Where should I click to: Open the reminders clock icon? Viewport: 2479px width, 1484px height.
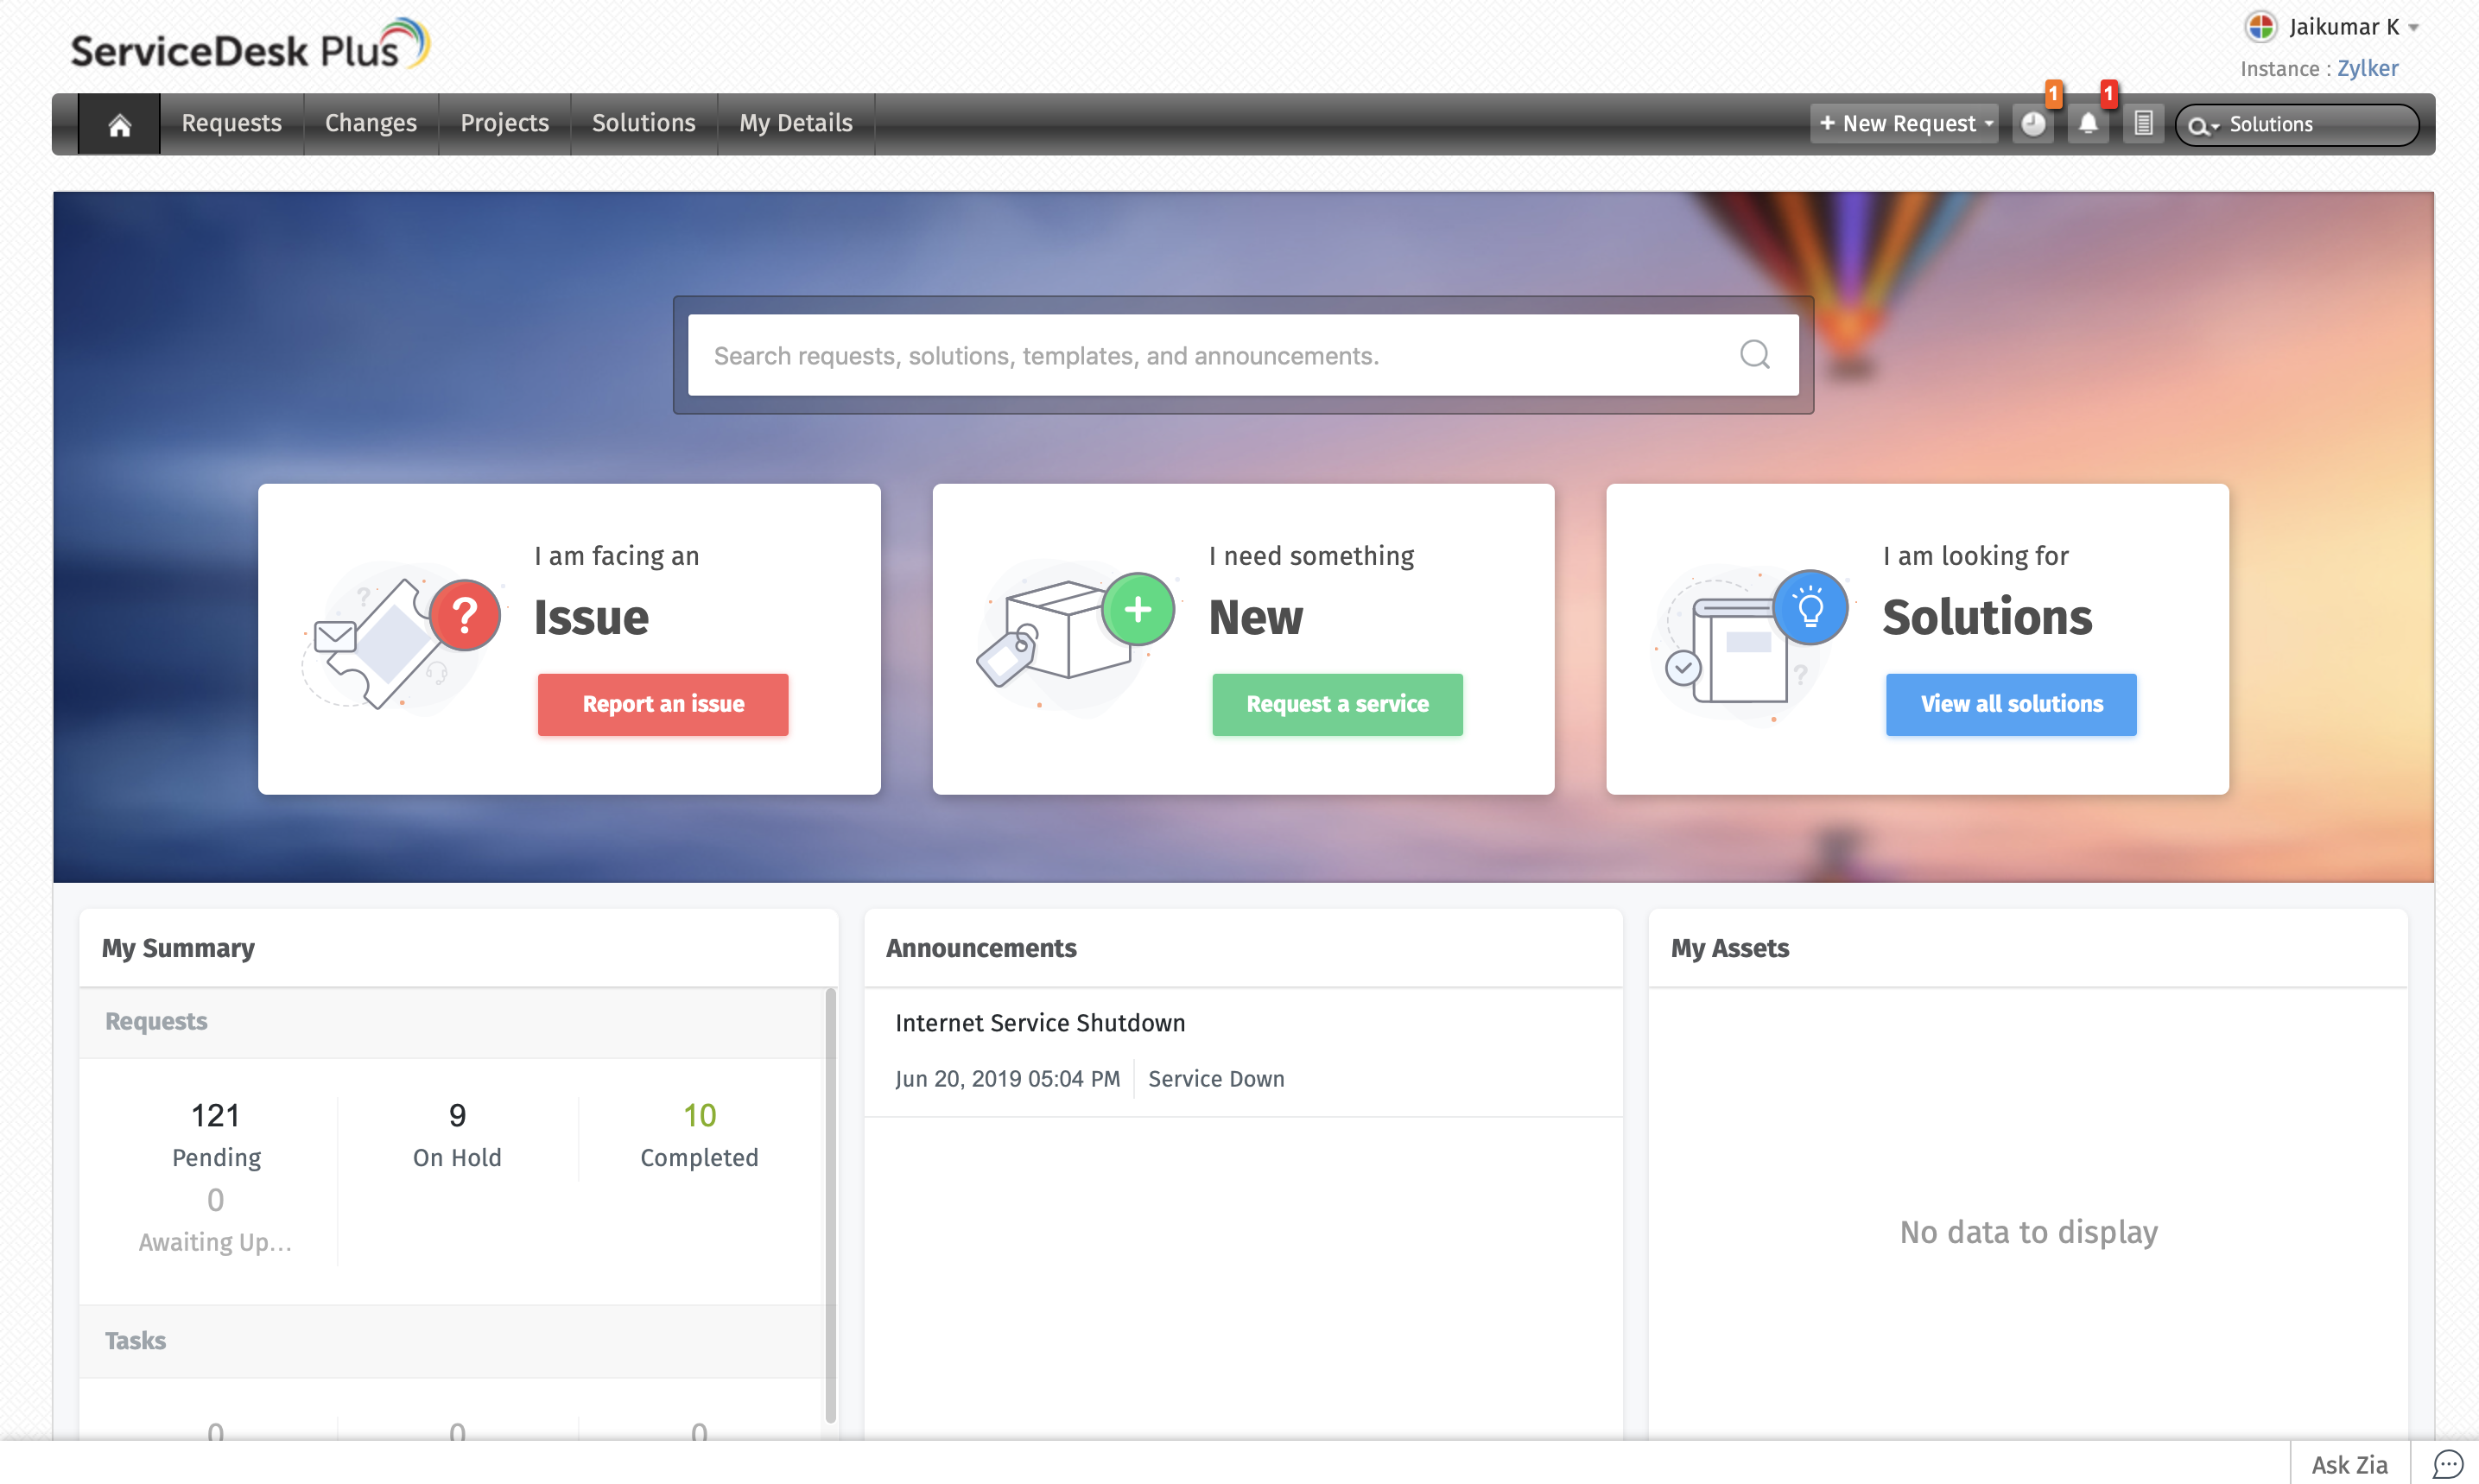click(2032, 124)
